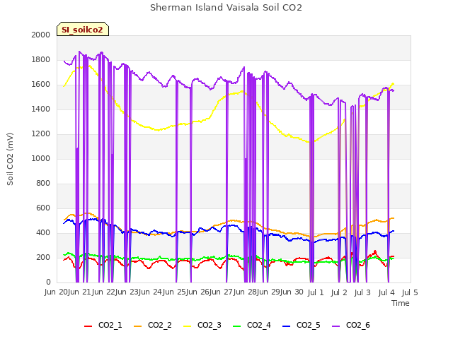Click the CO2_4 green legend swatch

point(237,326)
